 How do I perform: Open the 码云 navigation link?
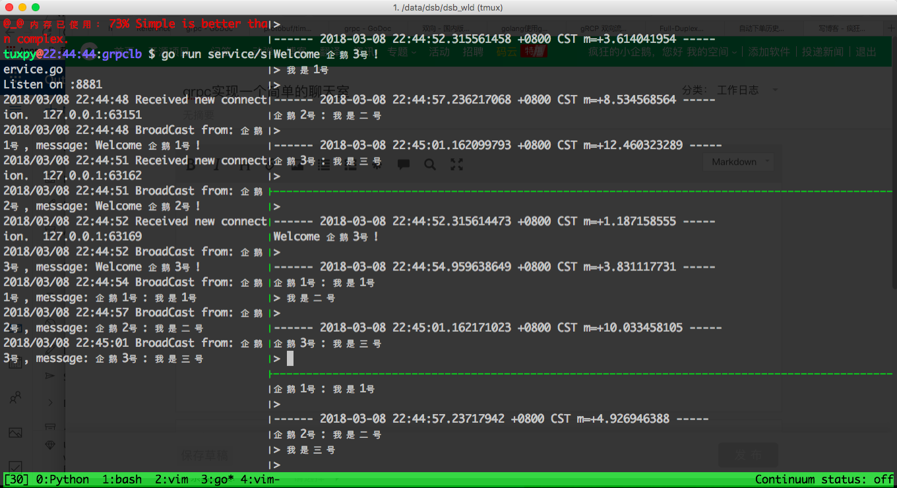coord(507,52)
